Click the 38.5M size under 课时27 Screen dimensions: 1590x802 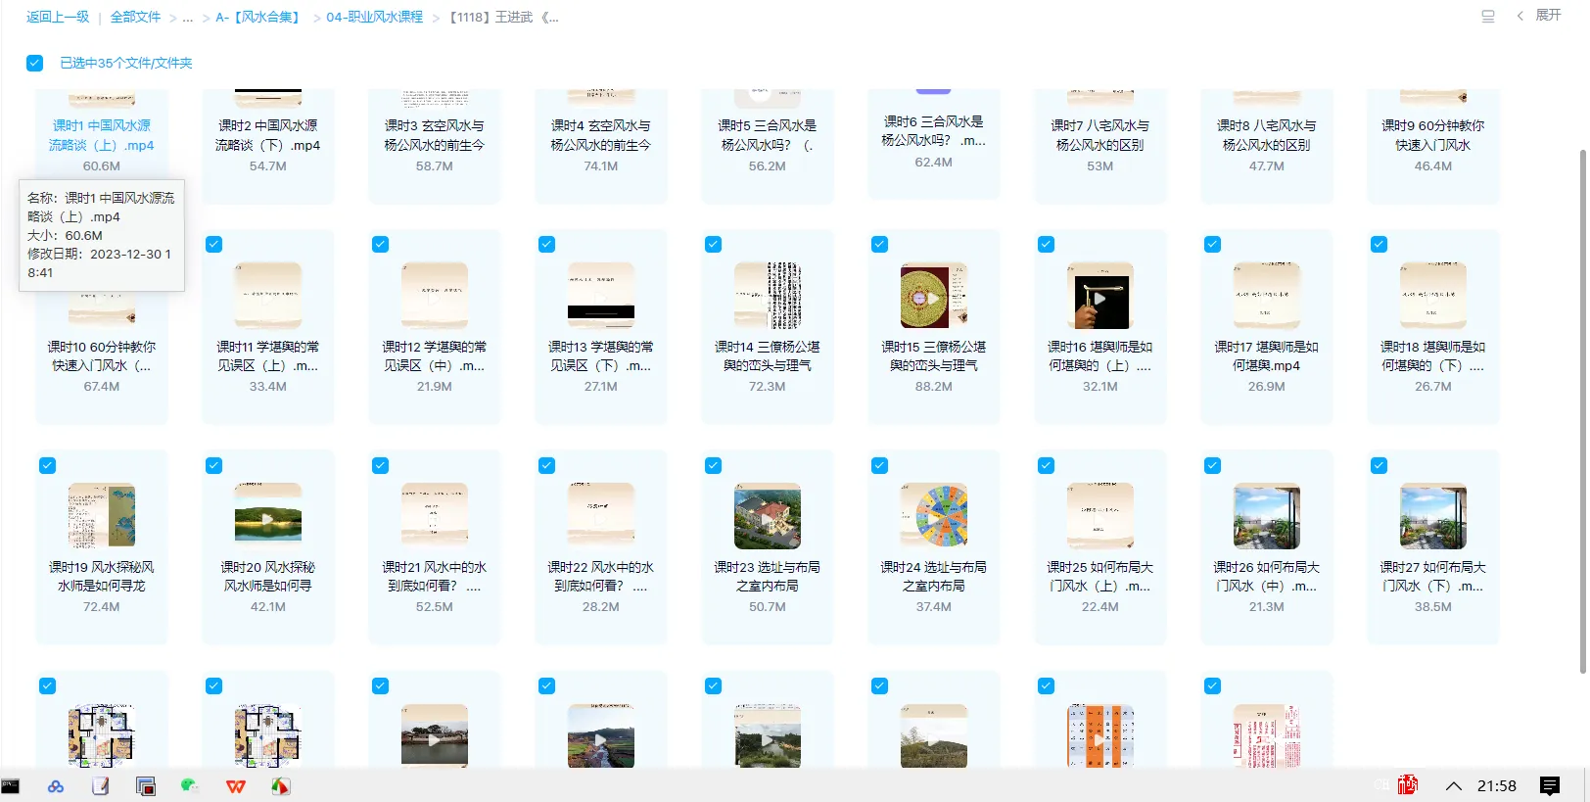pos(1433,607)
